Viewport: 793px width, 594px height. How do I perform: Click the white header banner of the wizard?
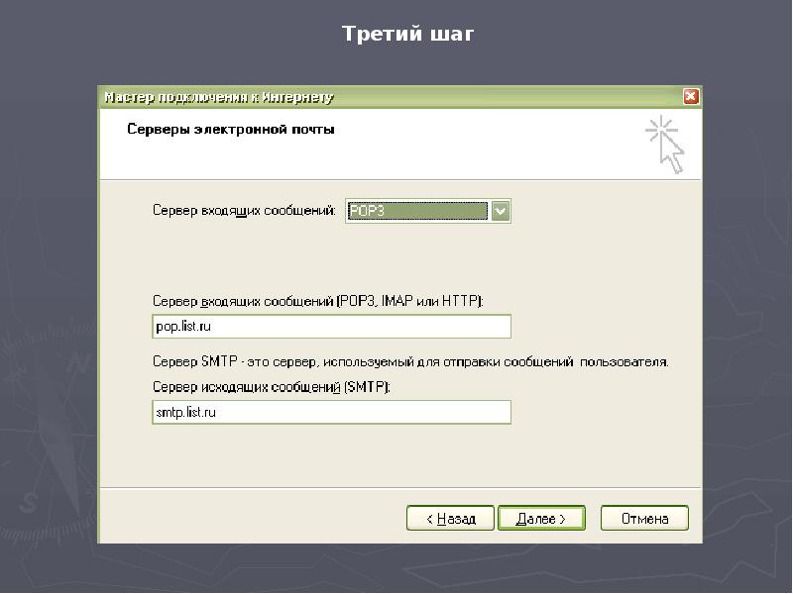click(x=400, y=145)
